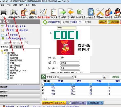This screenshot has height=107, width=121.
Task: Click the 全部选择(+) button
Action: coord(47,103)
